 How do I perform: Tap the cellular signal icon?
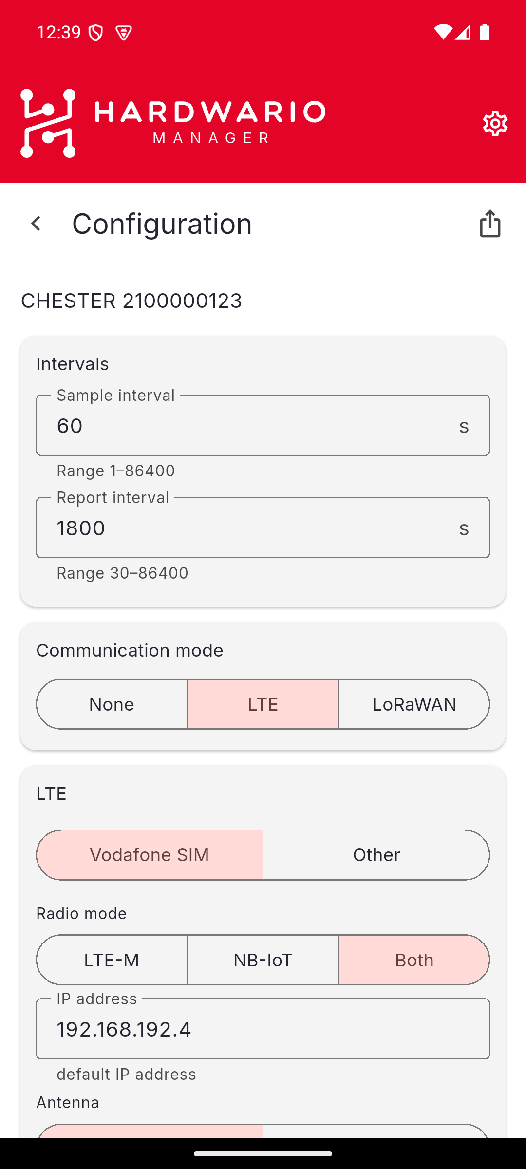(463, 32)
